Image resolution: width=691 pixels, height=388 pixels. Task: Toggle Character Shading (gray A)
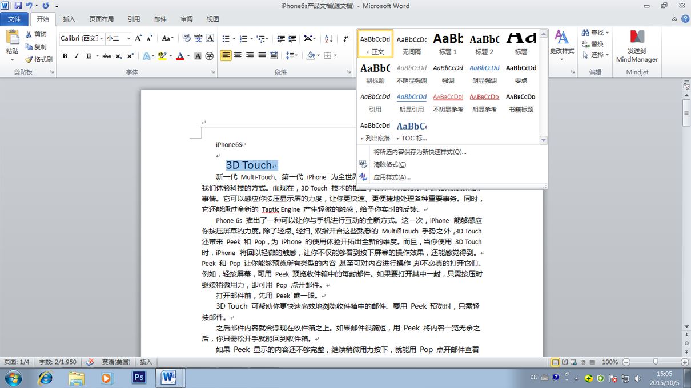198,56
